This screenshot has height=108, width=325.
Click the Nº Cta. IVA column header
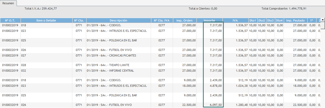(161, 20)
